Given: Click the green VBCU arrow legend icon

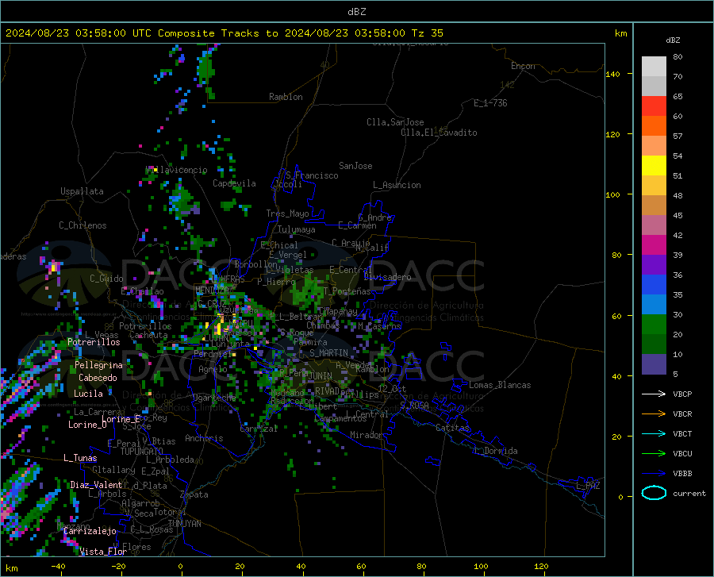Looking at the screenshot, I should click(x=654, y=454).
